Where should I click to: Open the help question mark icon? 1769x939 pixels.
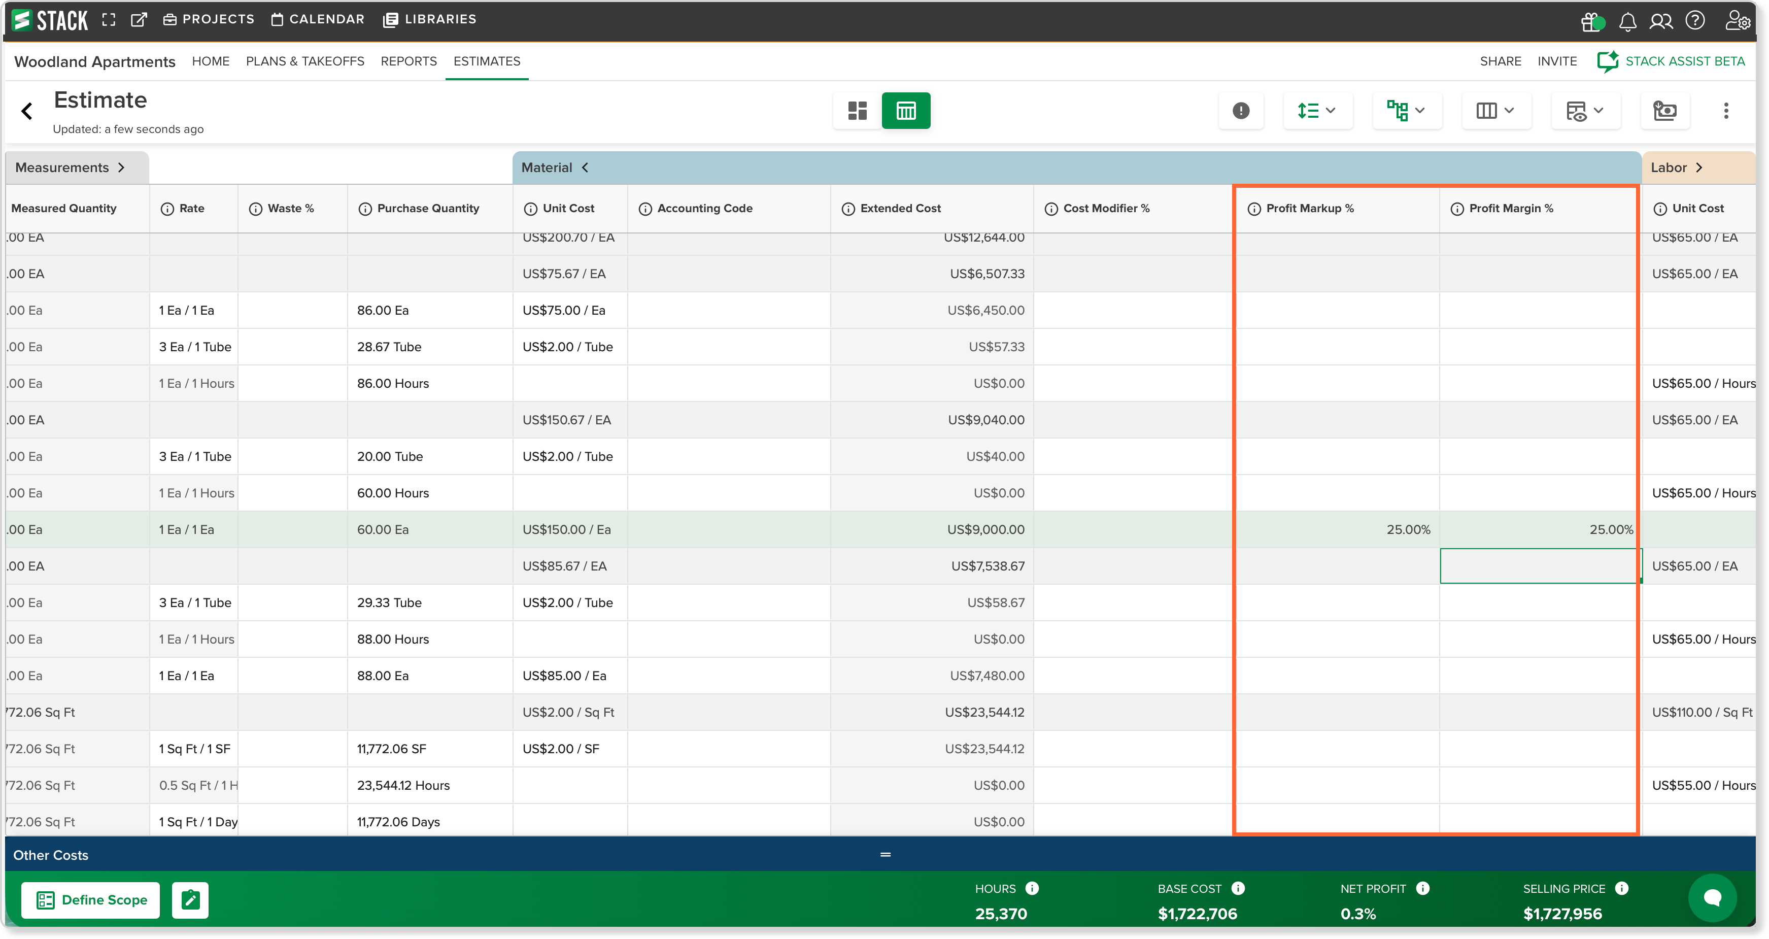pos(1695,21)
